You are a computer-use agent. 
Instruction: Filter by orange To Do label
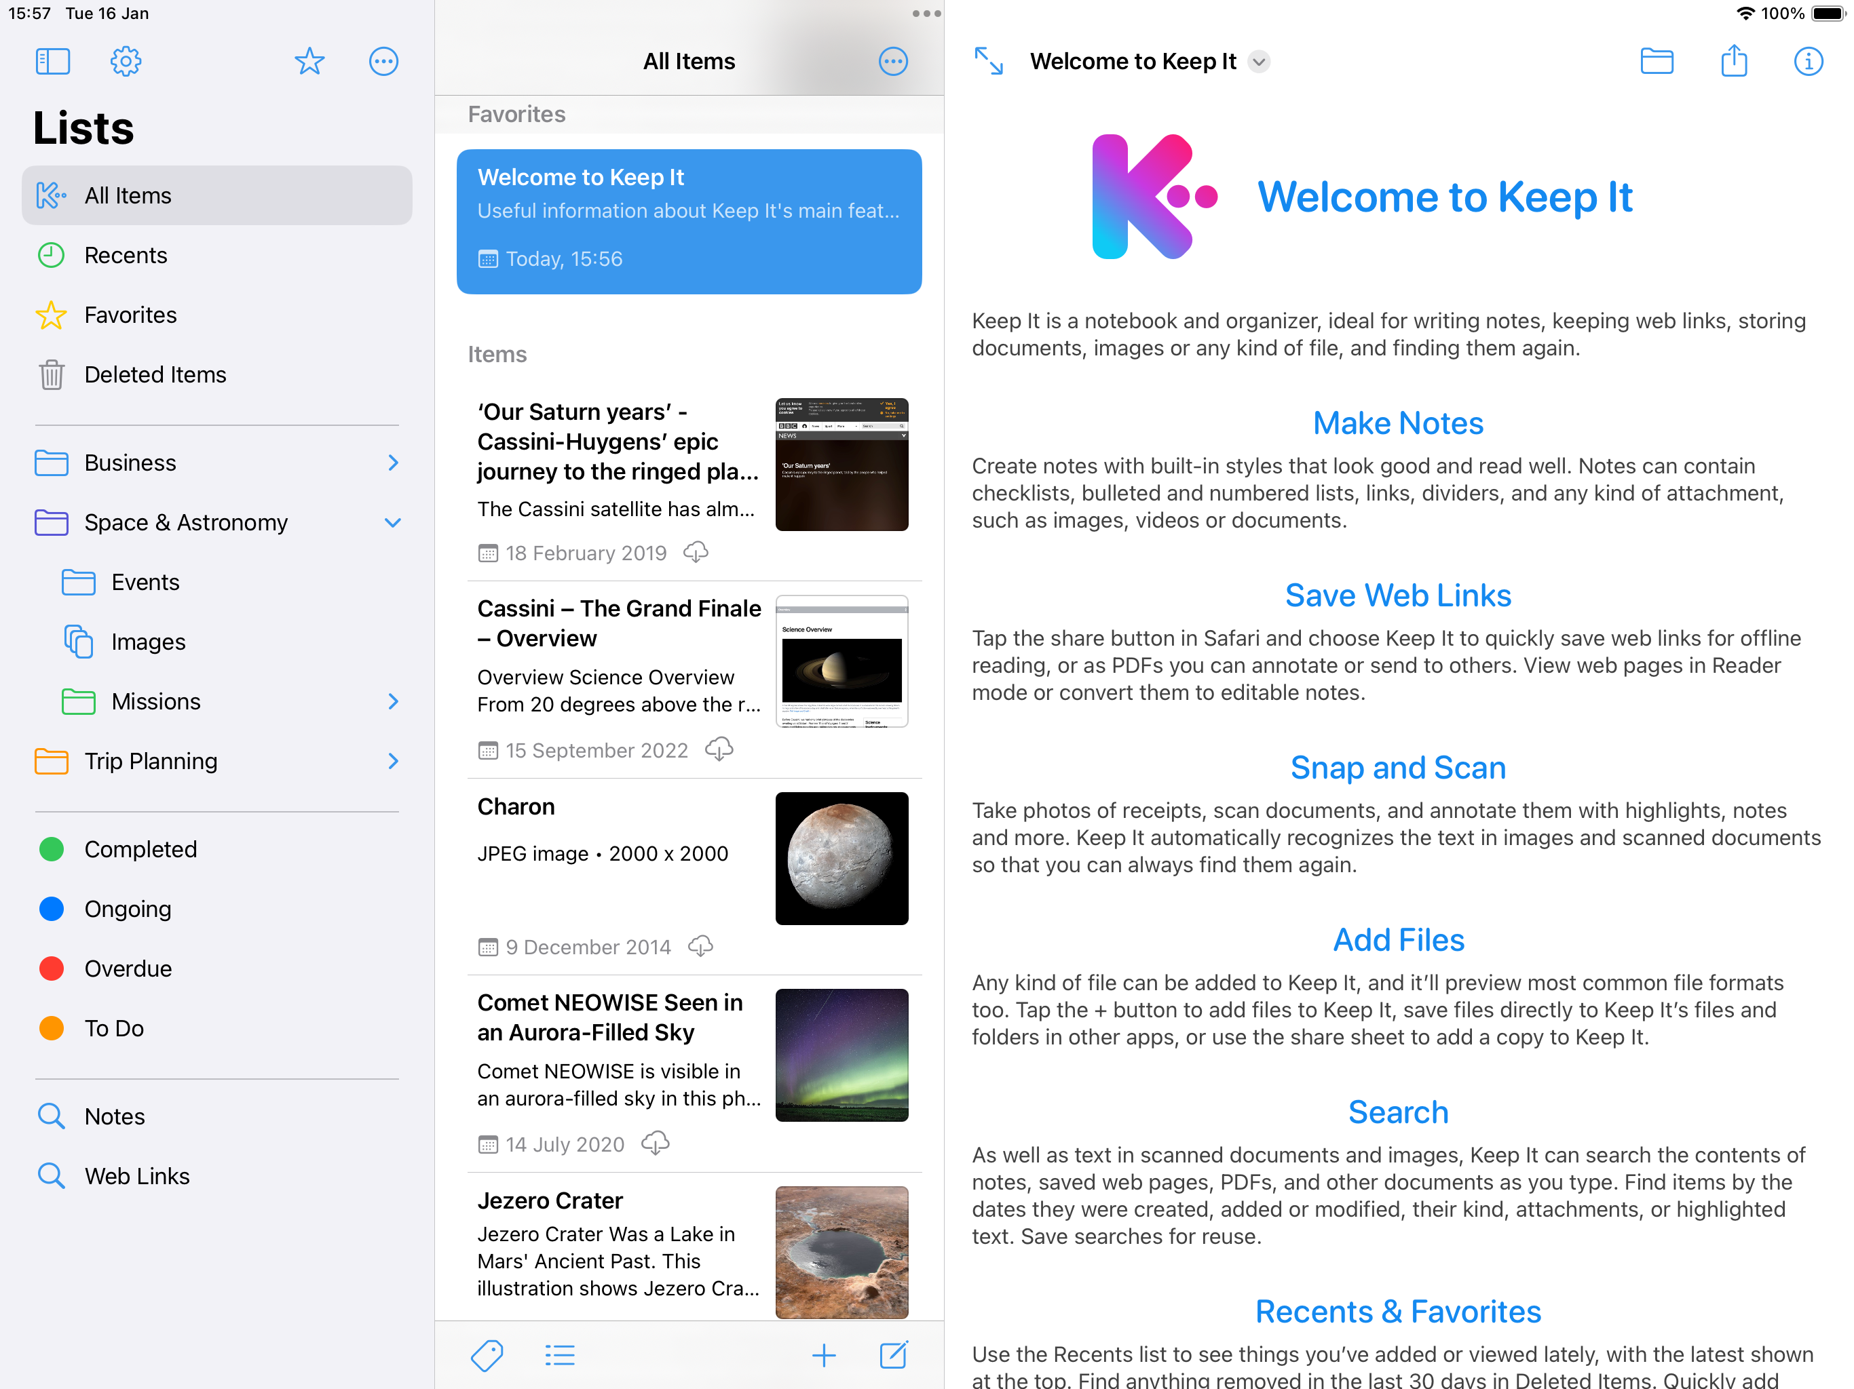click(x=217, y=1028)
